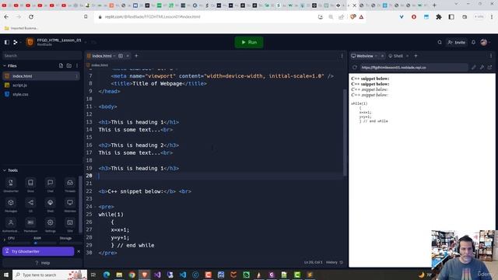Open the Authentication tool
498x280 pixels.
click(x=11, y=225)
